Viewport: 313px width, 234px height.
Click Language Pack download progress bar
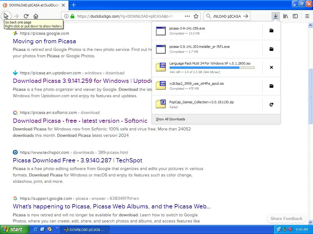(x=212, y=68)
